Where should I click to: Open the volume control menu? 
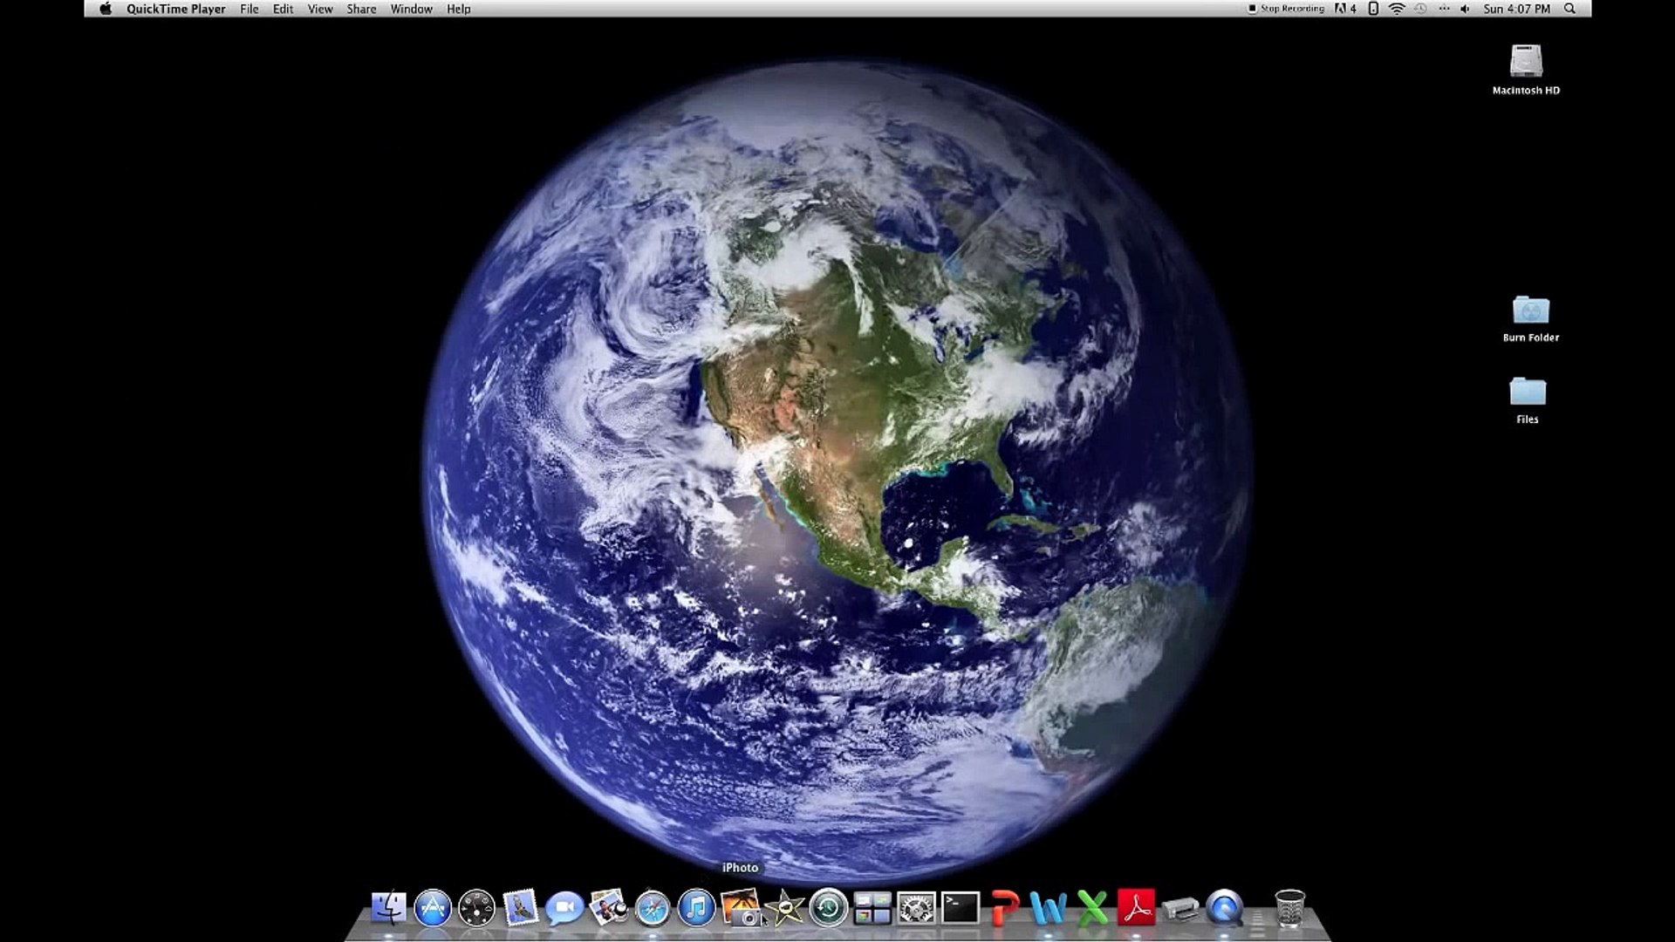1465,9
